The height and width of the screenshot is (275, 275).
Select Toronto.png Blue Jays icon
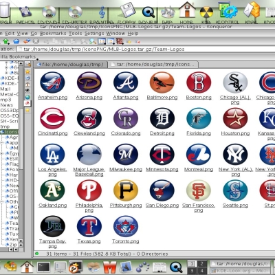click(126, 226)
